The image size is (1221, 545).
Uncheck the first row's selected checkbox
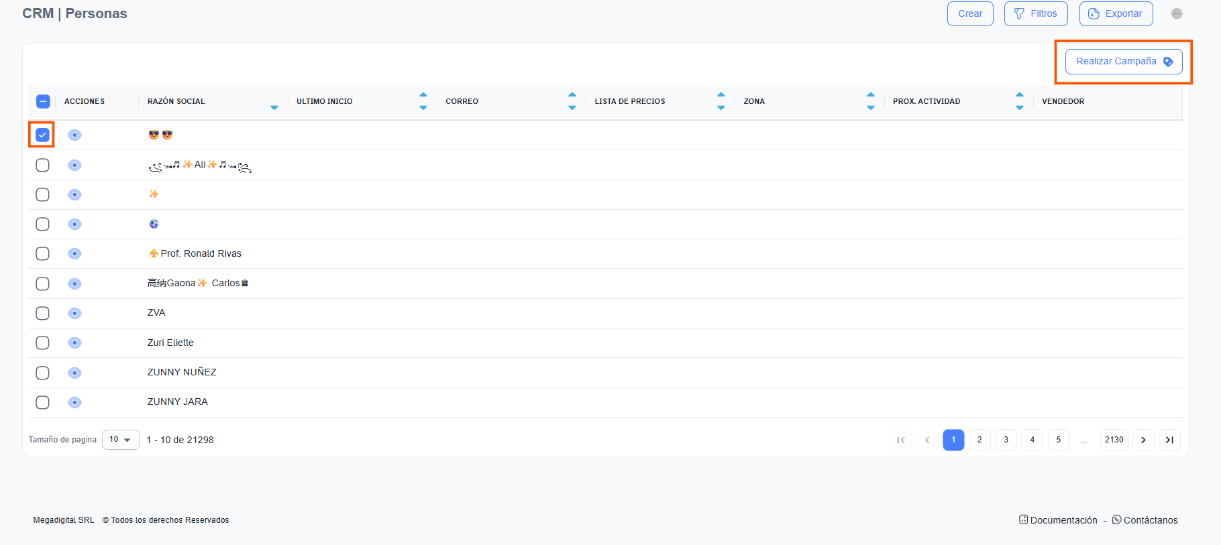(x=42, y=135)
